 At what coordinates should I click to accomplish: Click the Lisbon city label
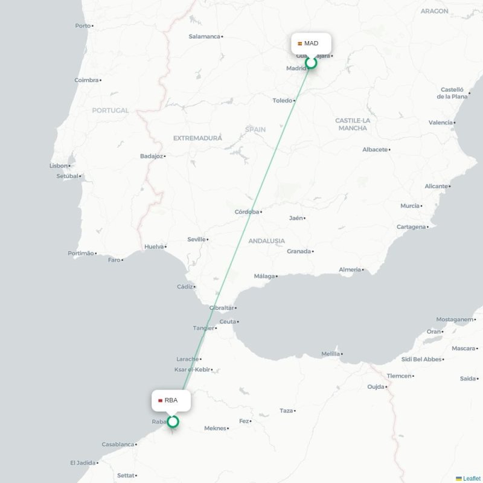[x=59, y=165]
